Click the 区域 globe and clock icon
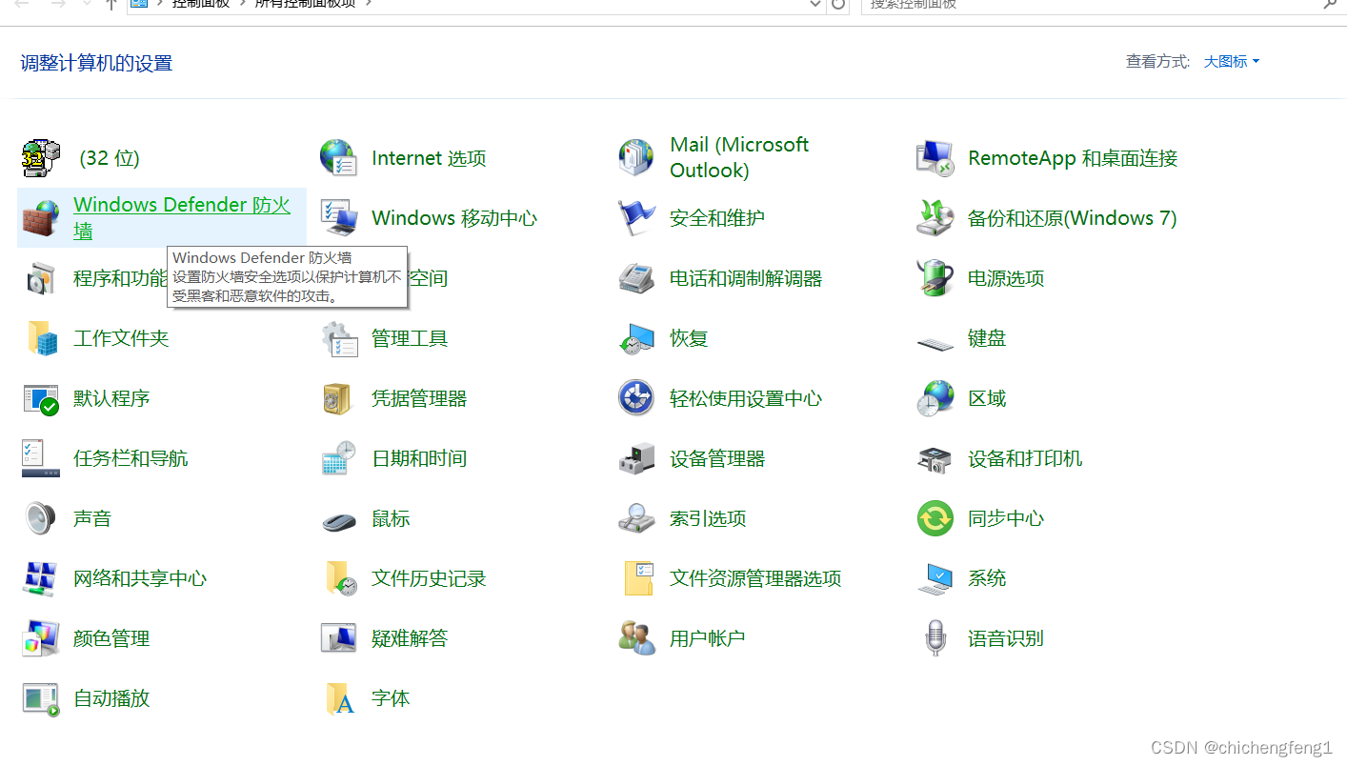This screenshot has width=1347, height=766. click(x=935, y=398)
